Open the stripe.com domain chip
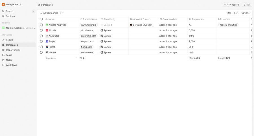Viewport: 254px width, 136px height. click(x=87, y=41)
